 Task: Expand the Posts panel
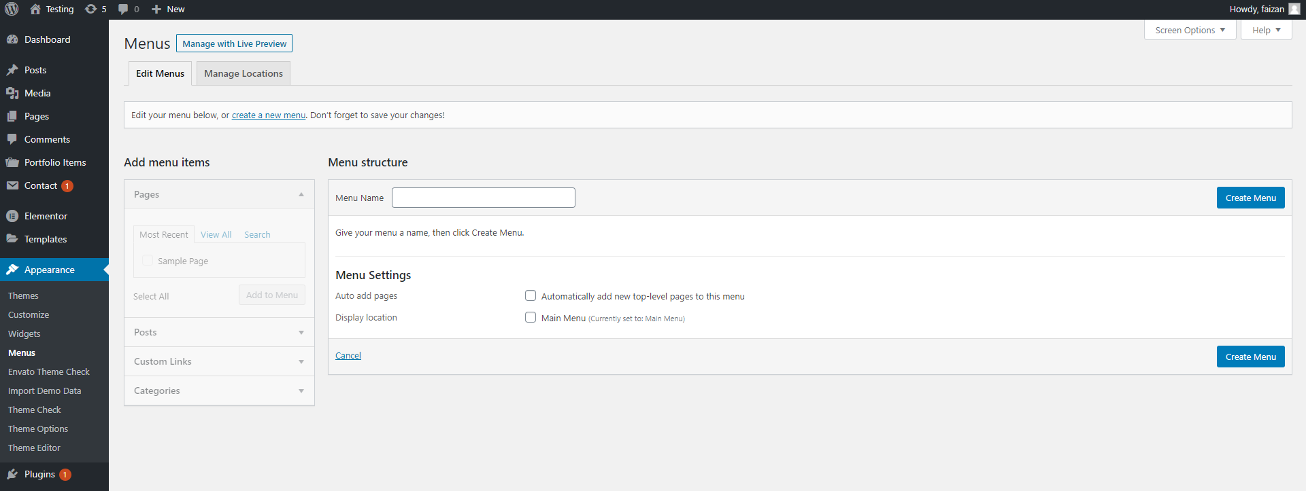coord(219,332)
